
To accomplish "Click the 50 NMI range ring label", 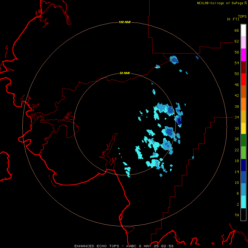I will coord(125,73).
